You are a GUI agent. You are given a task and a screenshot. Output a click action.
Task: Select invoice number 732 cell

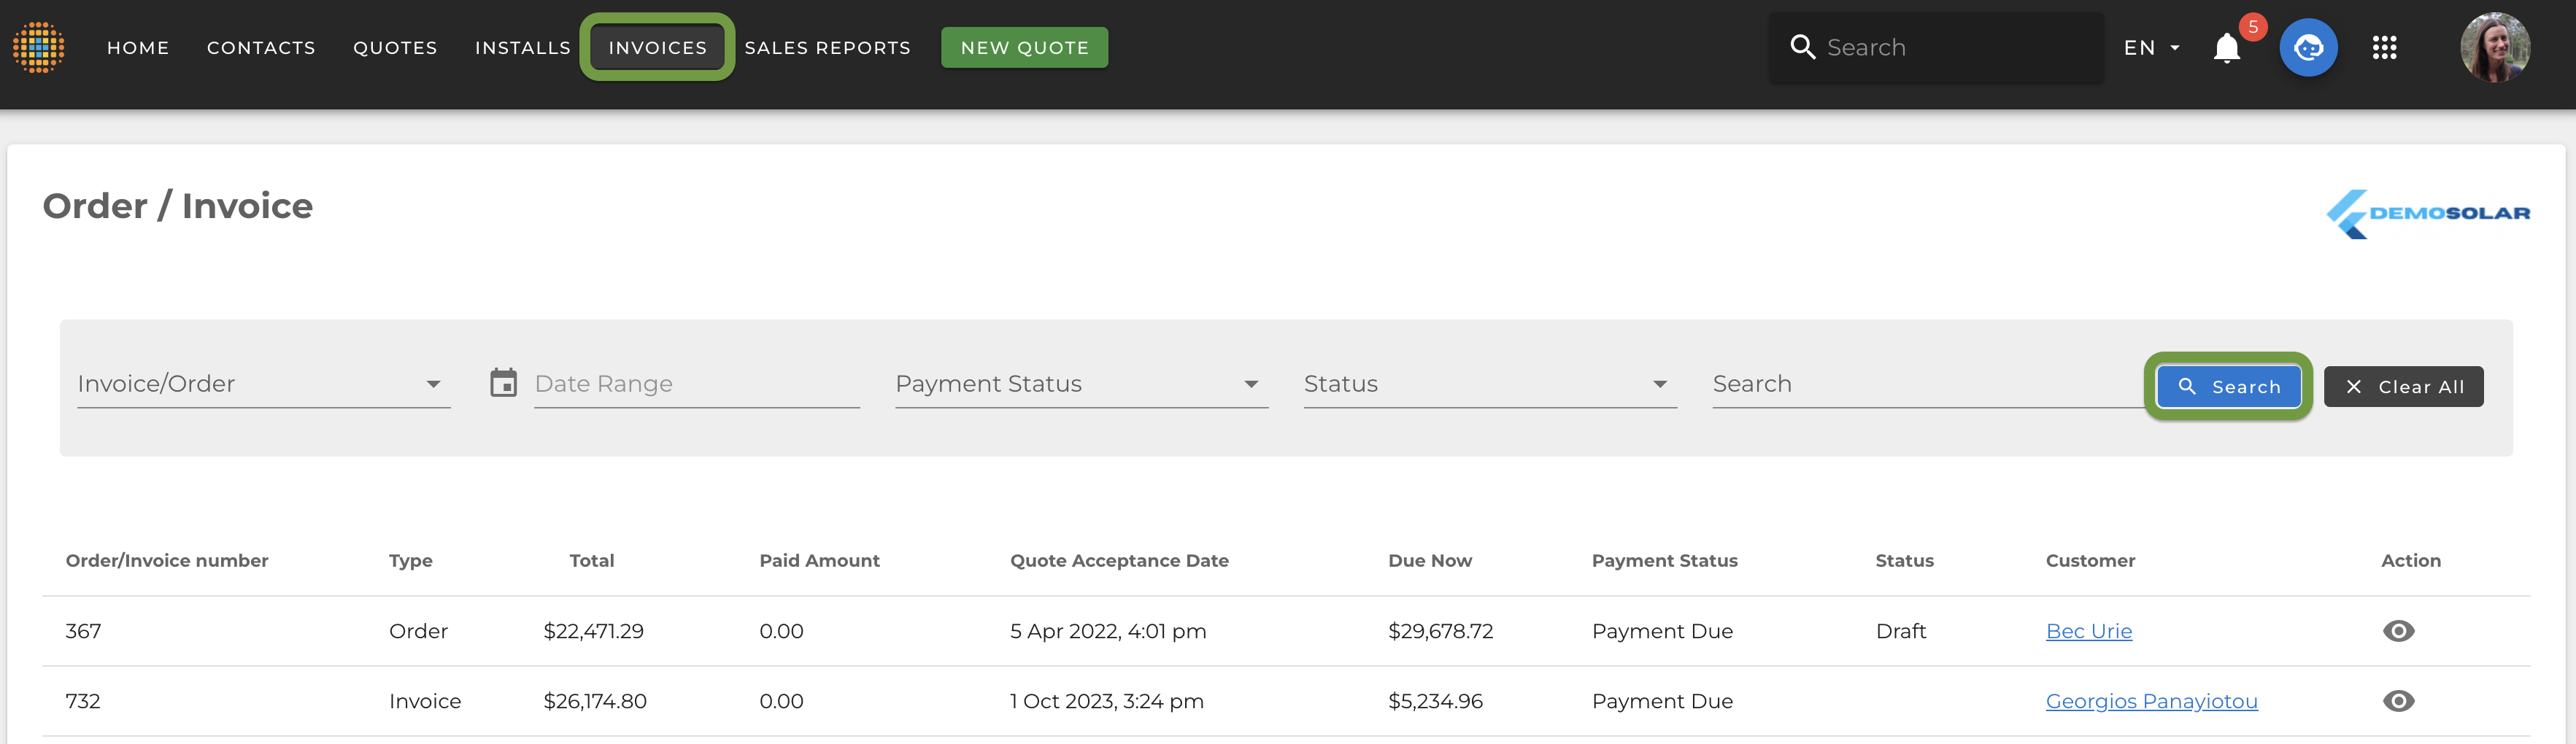[x=83, y=701]
